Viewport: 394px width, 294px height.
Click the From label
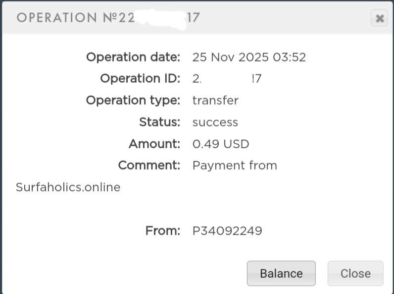pos(163,231)
